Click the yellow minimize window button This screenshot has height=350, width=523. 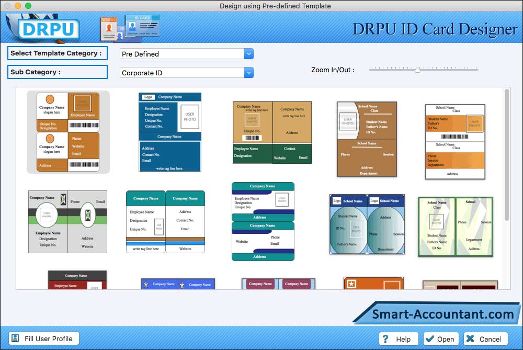[18, 6]
